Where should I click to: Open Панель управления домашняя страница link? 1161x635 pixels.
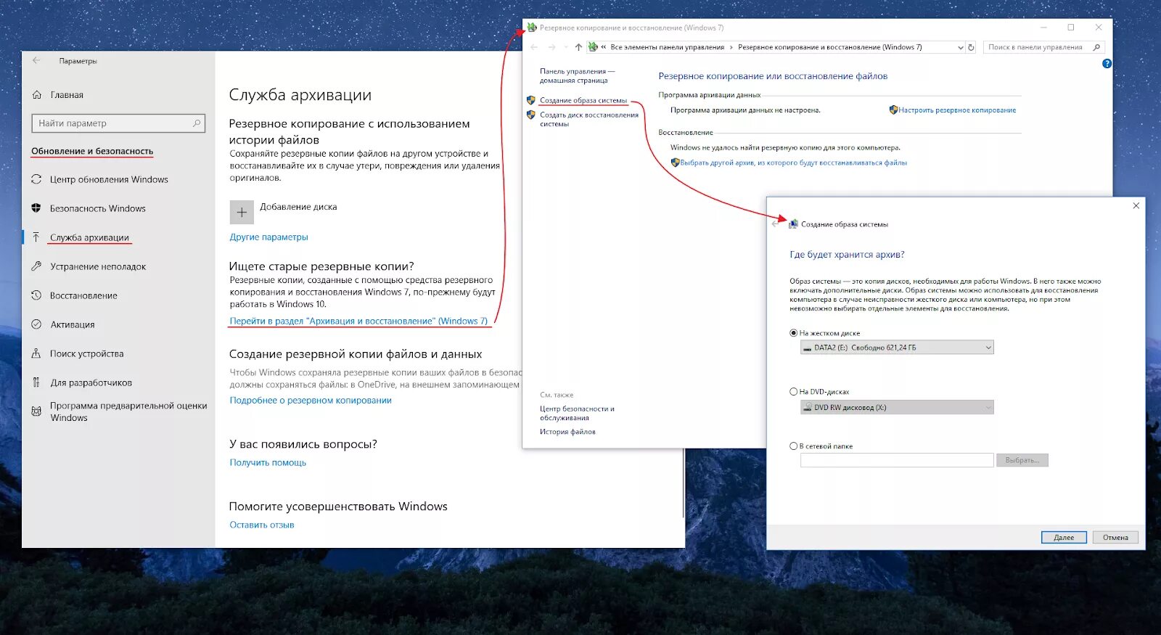point(577,75)
